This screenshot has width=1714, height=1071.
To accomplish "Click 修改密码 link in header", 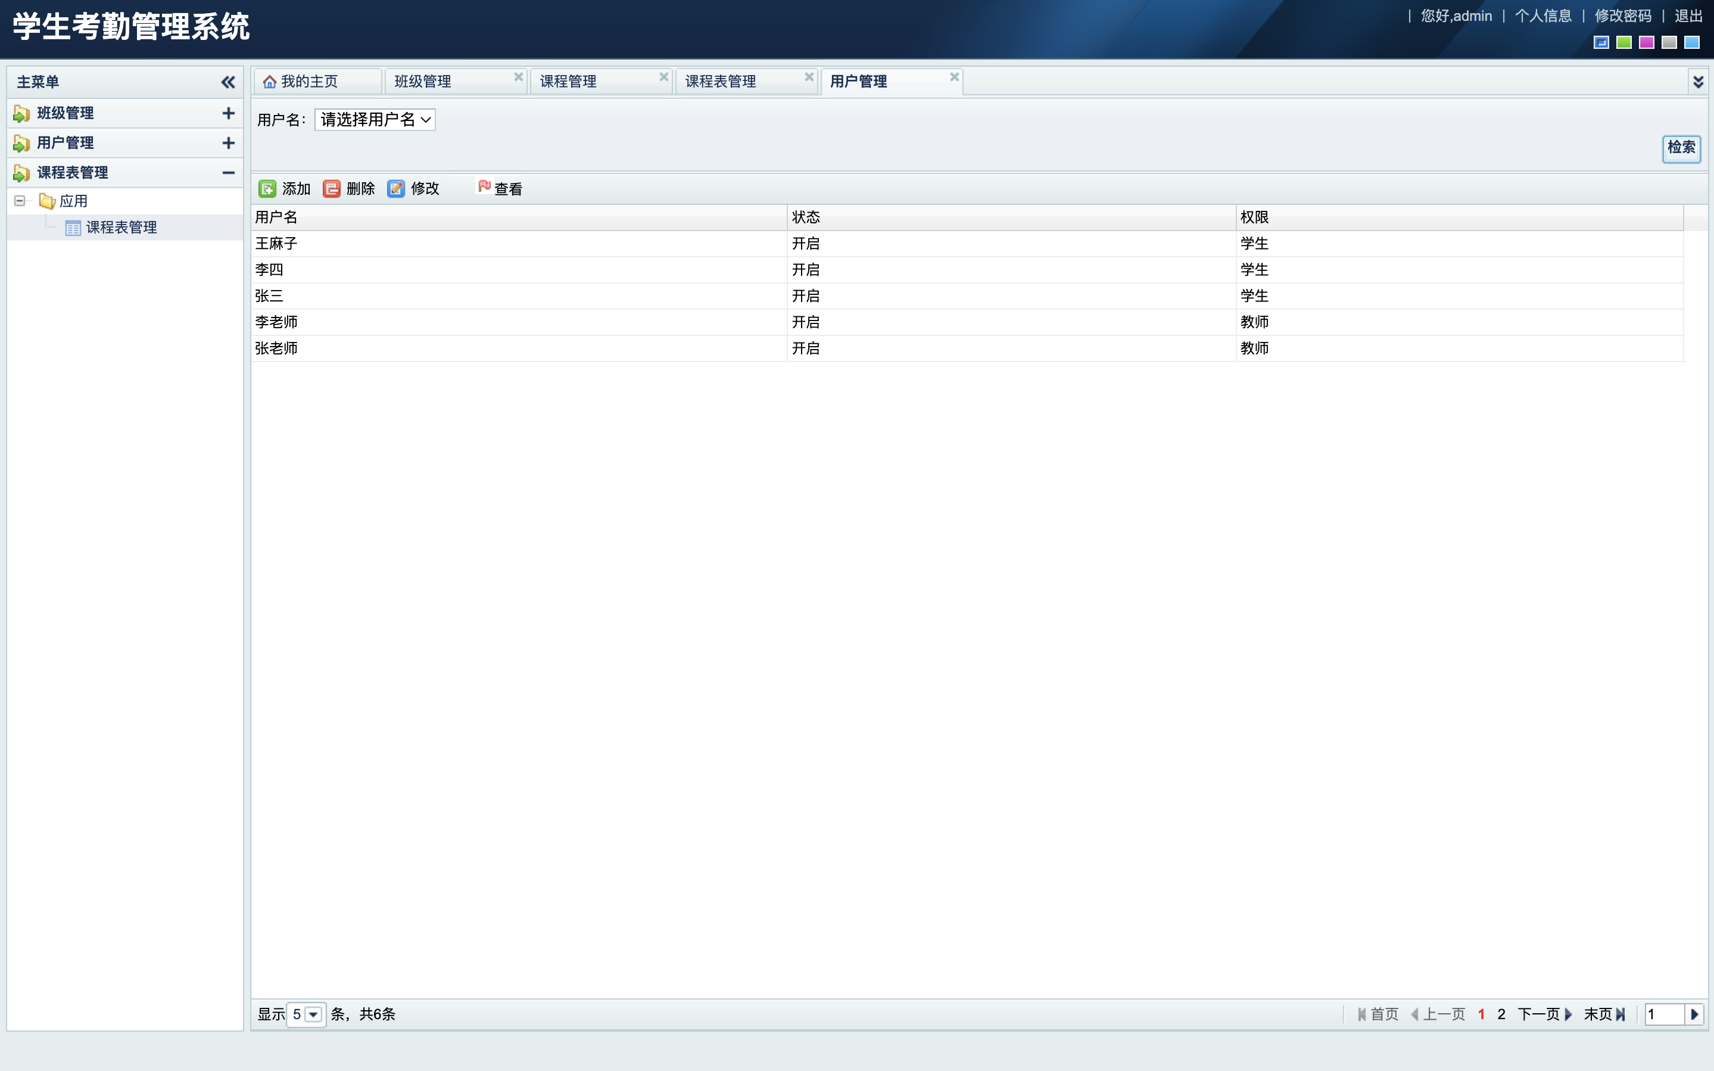I will (1623, 15).
